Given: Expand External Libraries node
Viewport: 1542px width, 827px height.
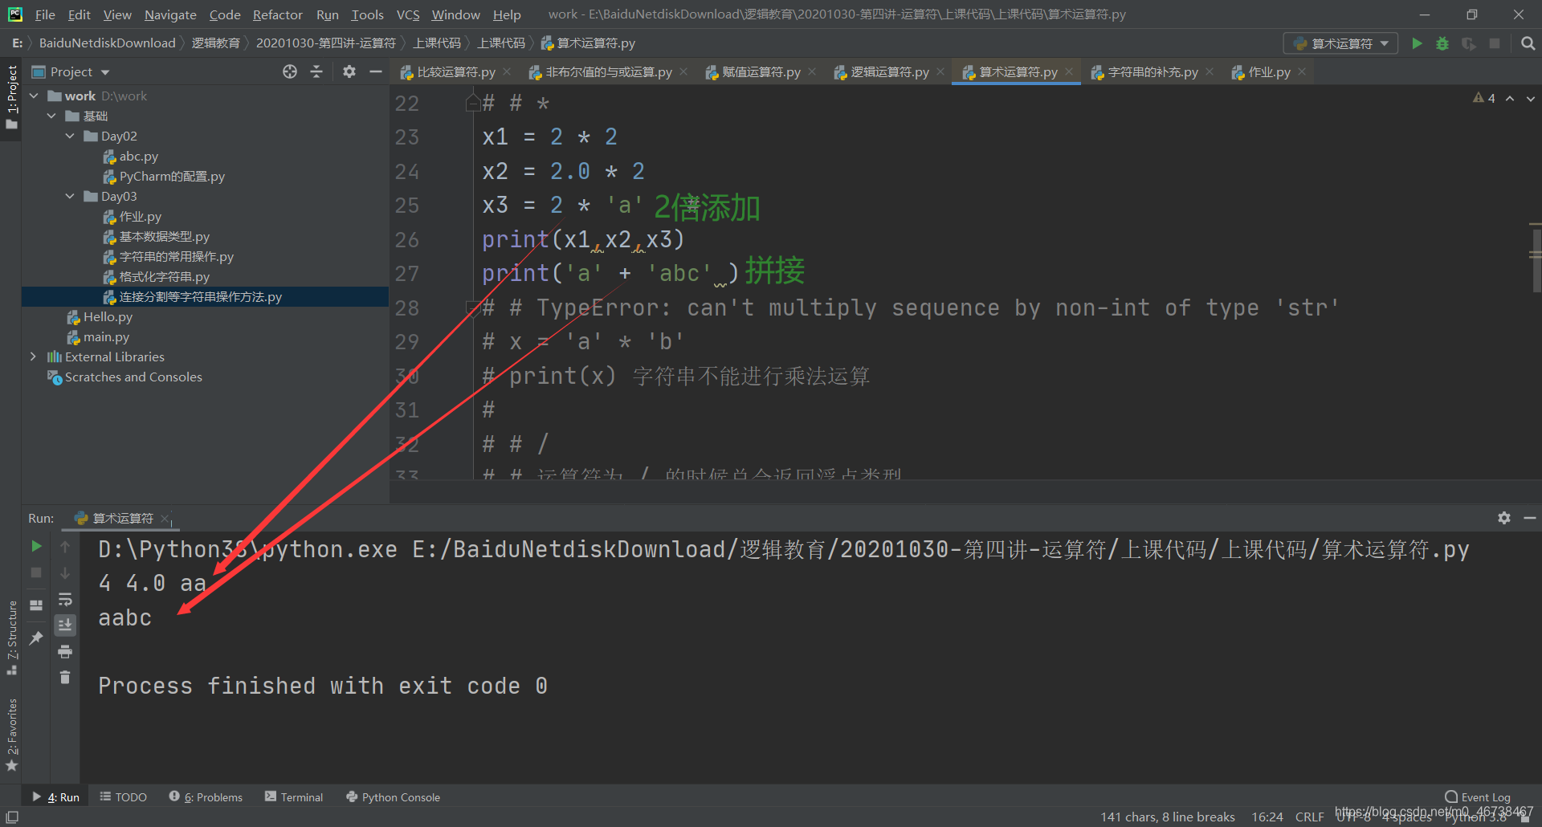Looking at the screenshot, I should click(x=33, y=356).
